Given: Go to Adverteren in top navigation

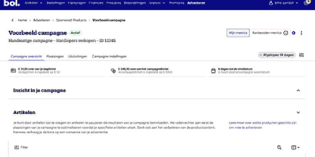Looking at the screenshot, I should pos(196,3).
